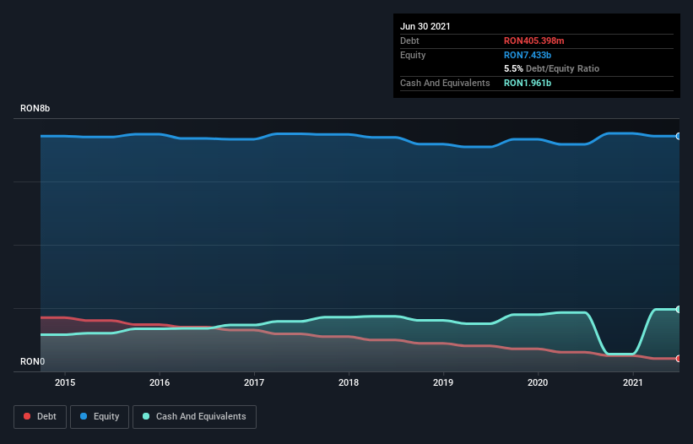
Task: Click the 2015 x-axis label
Action: click(x=65, y=382)
